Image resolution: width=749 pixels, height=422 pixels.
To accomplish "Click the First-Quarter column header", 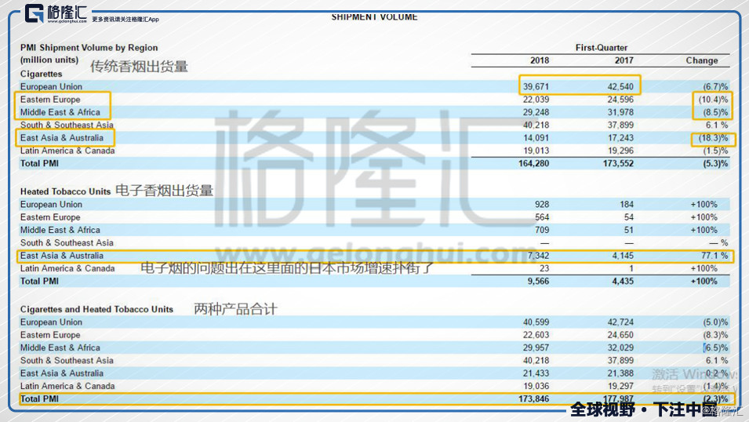I will (601, 48).
